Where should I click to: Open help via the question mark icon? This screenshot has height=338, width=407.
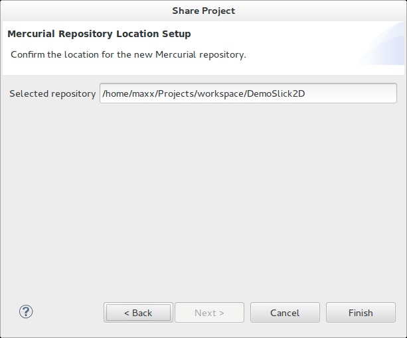click(x=27, y=312)
